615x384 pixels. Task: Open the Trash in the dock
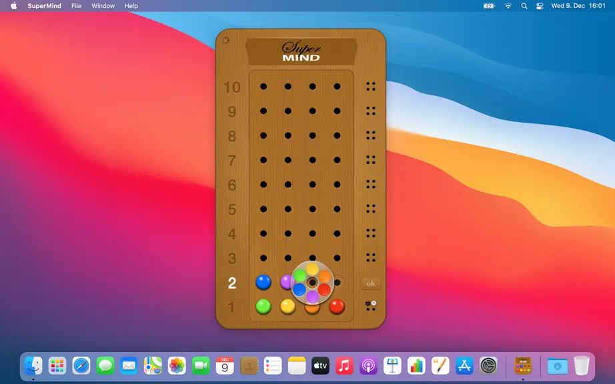coord(582,365)
